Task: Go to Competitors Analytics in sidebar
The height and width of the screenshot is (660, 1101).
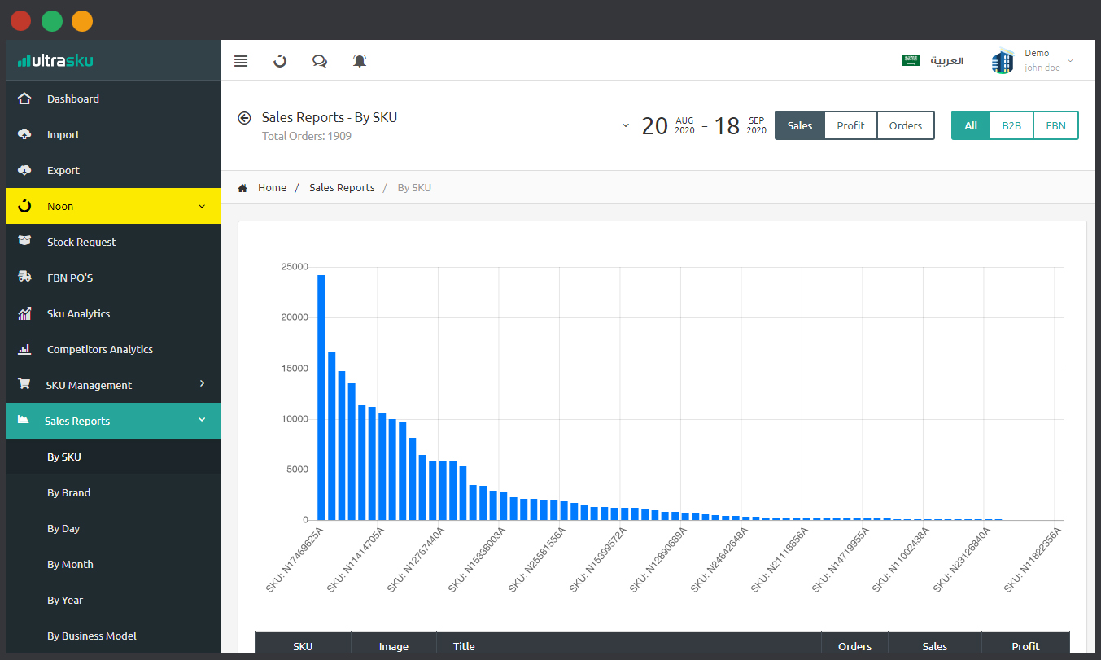Action: (100, 350)
